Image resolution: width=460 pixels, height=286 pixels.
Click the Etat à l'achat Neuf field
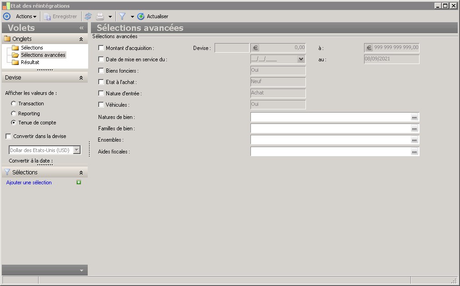pos(278,82)
